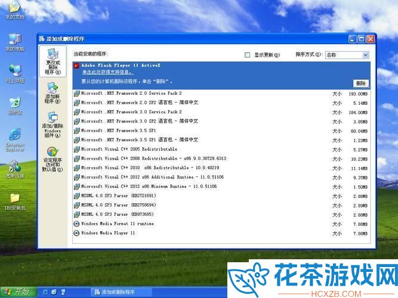Click the 添加或删除程序 taskbar button
Screen dimensions: 398x298
pyautogui.click(x=121, y=292)
